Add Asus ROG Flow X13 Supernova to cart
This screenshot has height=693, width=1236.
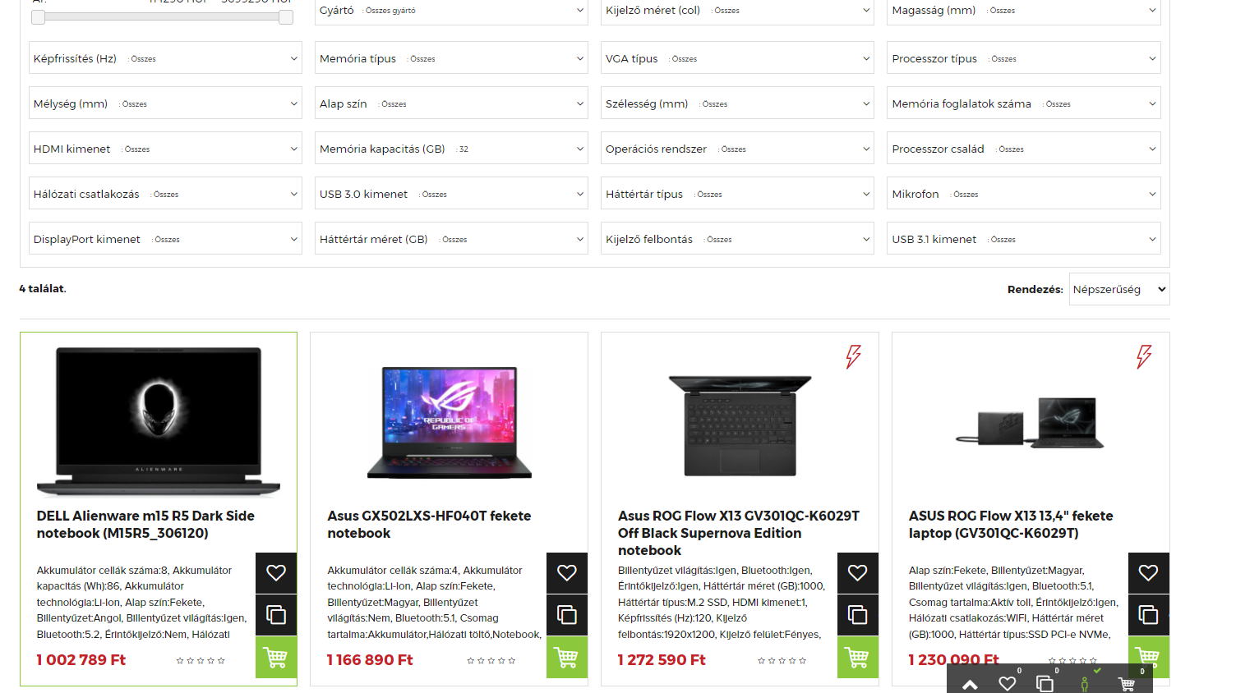pos(857,658)
